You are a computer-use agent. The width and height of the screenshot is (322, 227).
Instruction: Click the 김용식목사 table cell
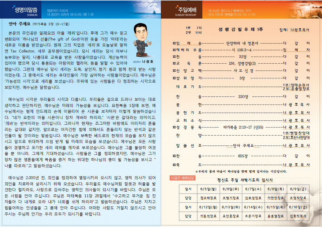pos(298,216)
